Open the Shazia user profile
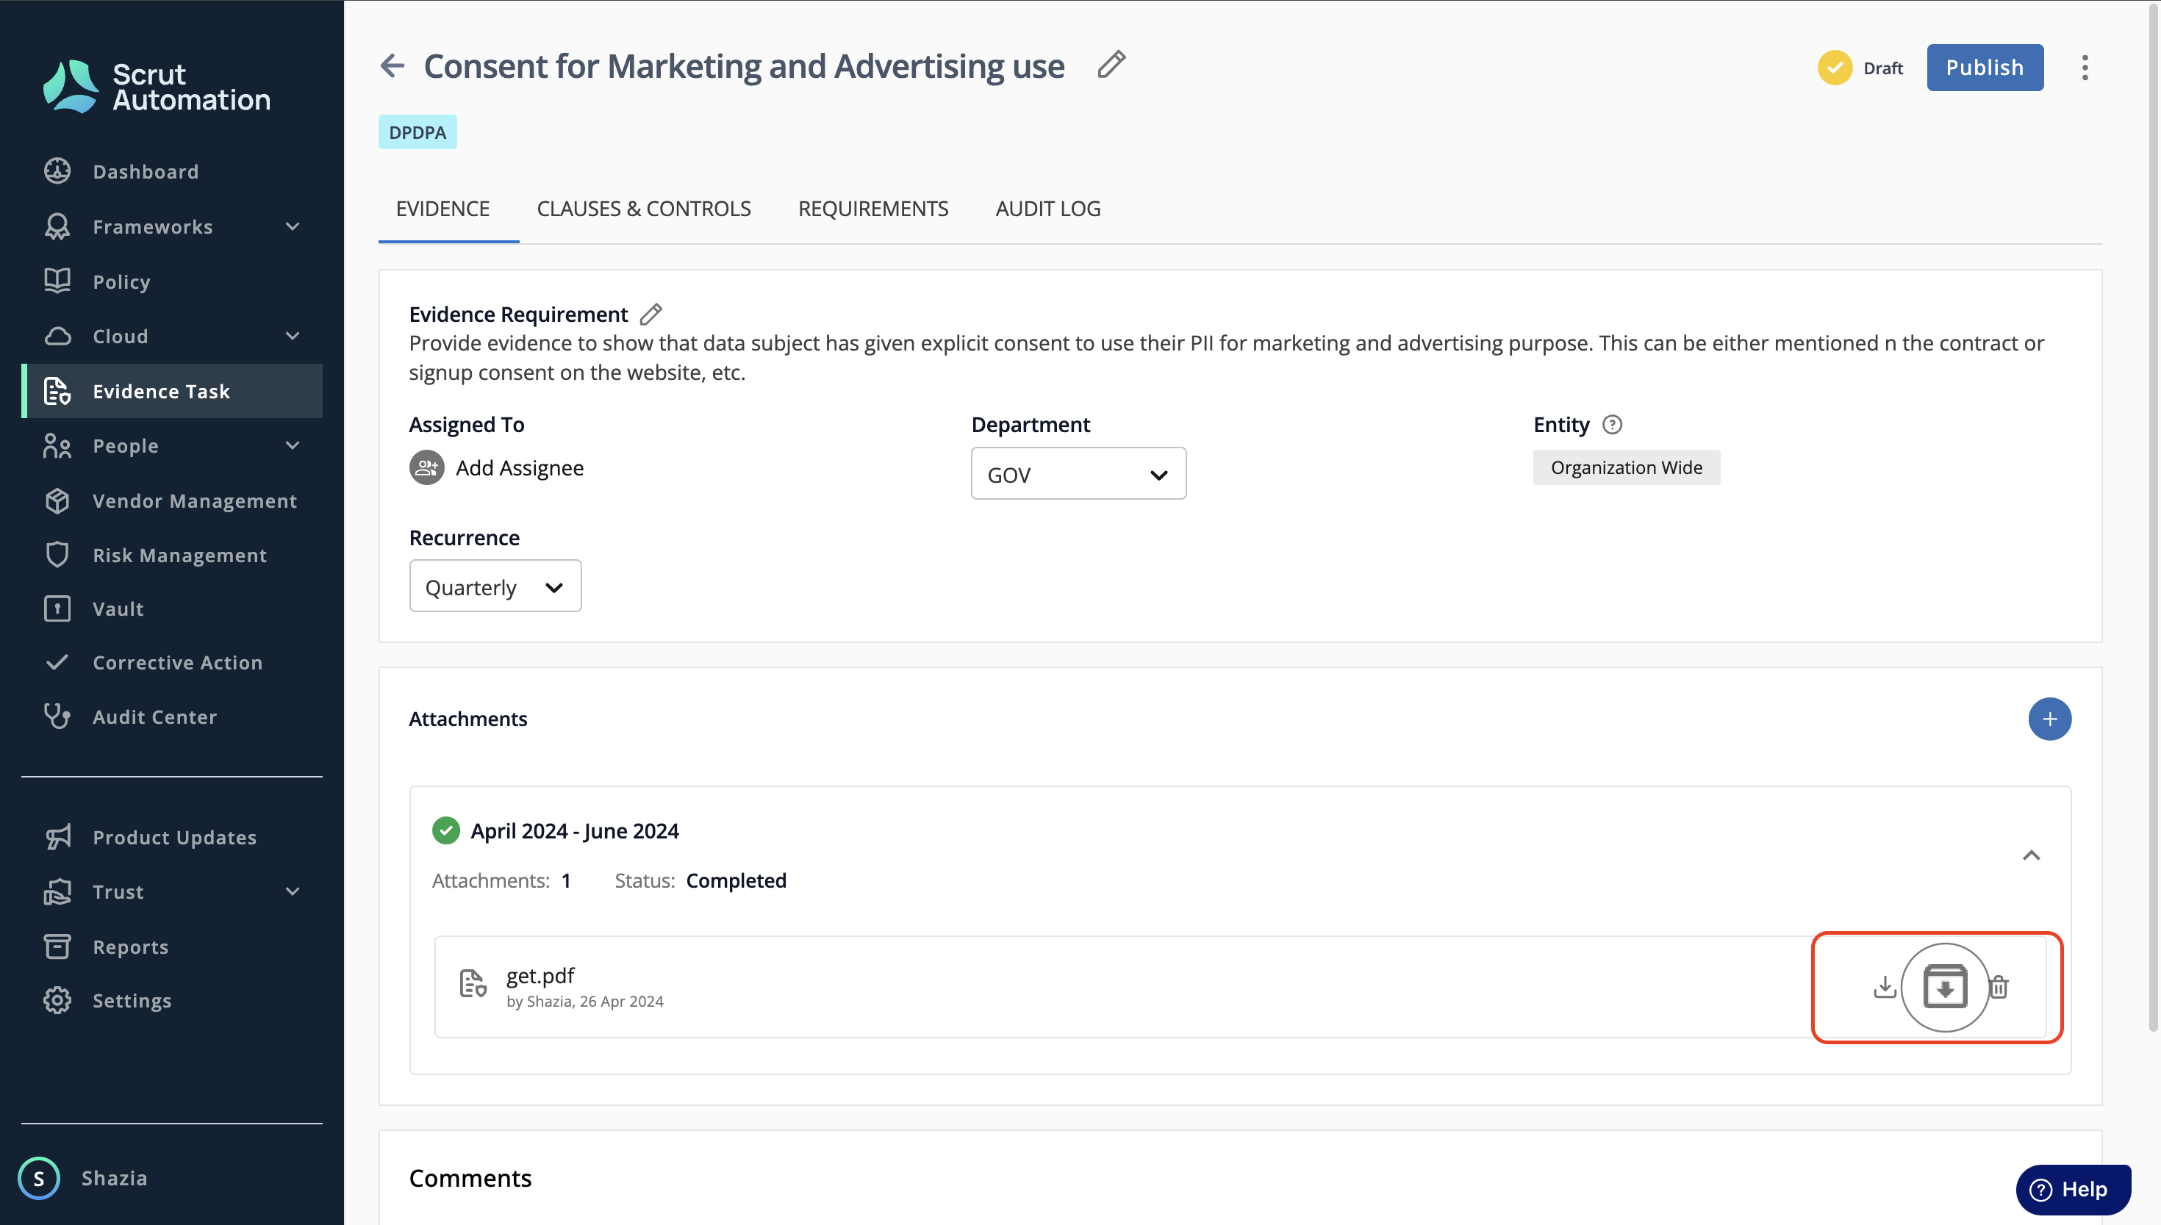The image size is (2161, 1225). [84, 1178]
